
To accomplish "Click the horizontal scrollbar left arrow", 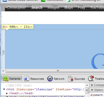I will click(3, 71).
